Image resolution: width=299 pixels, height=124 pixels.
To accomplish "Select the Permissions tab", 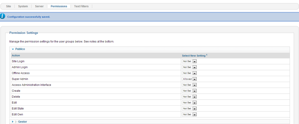I will pyautogui.click(x=59, y=6).
